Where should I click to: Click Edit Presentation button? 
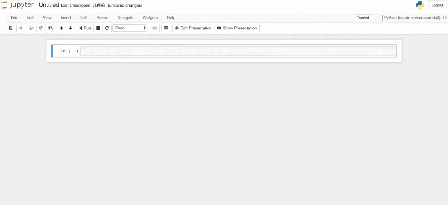coord(193,28)
